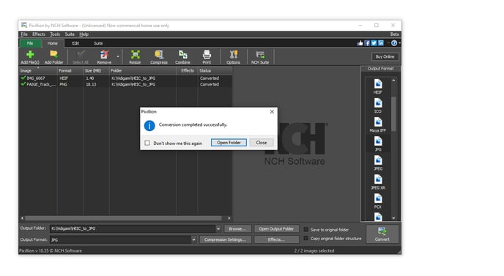Click the Twitter share icon
This screenshot has width=504, height=276.
[x=374, y=43]
